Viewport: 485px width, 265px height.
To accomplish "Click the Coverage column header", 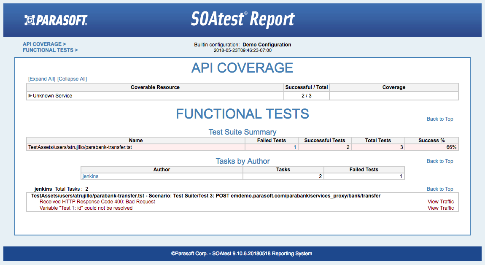I will tap(394, 87).
